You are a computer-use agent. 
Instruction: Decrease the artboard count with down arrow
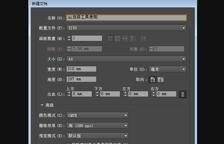point(69,40)
